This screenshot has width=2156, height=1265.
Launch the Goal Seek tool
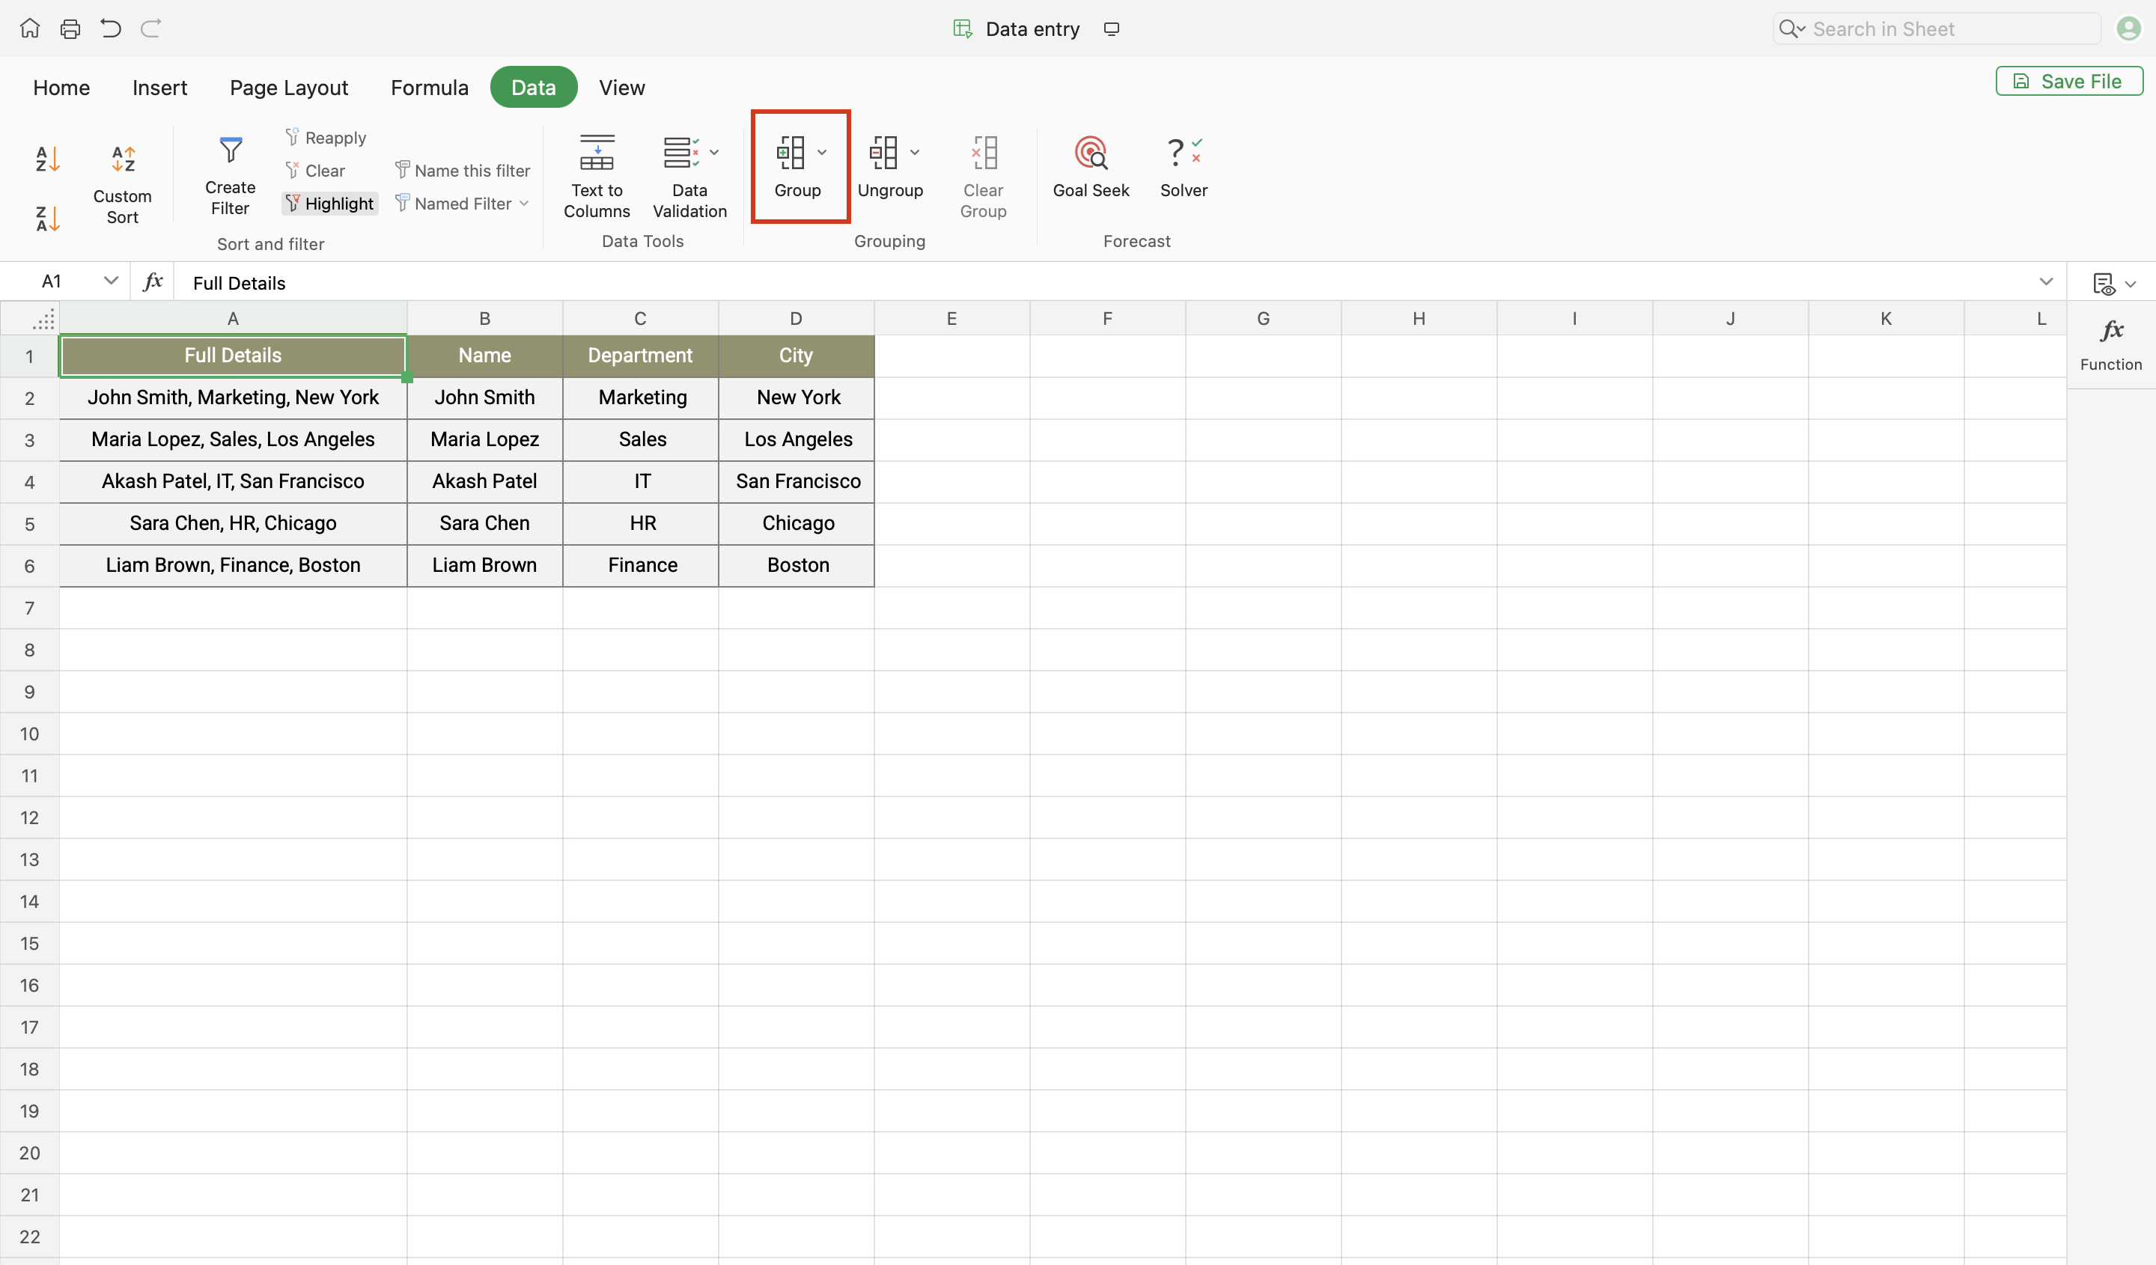point(1090,167)
